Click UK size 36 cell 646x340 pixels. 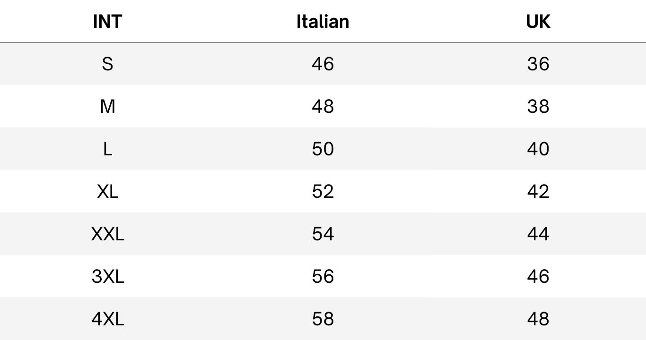click(538, 64)
